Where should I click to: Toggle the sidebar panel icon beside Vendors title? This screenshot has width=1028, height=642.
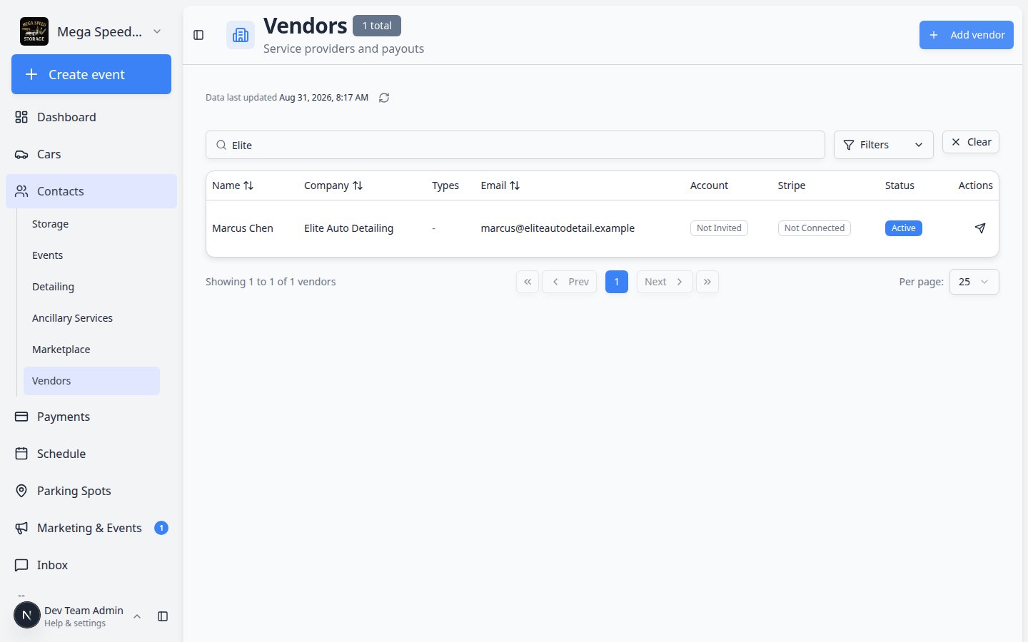pos(198,35)
